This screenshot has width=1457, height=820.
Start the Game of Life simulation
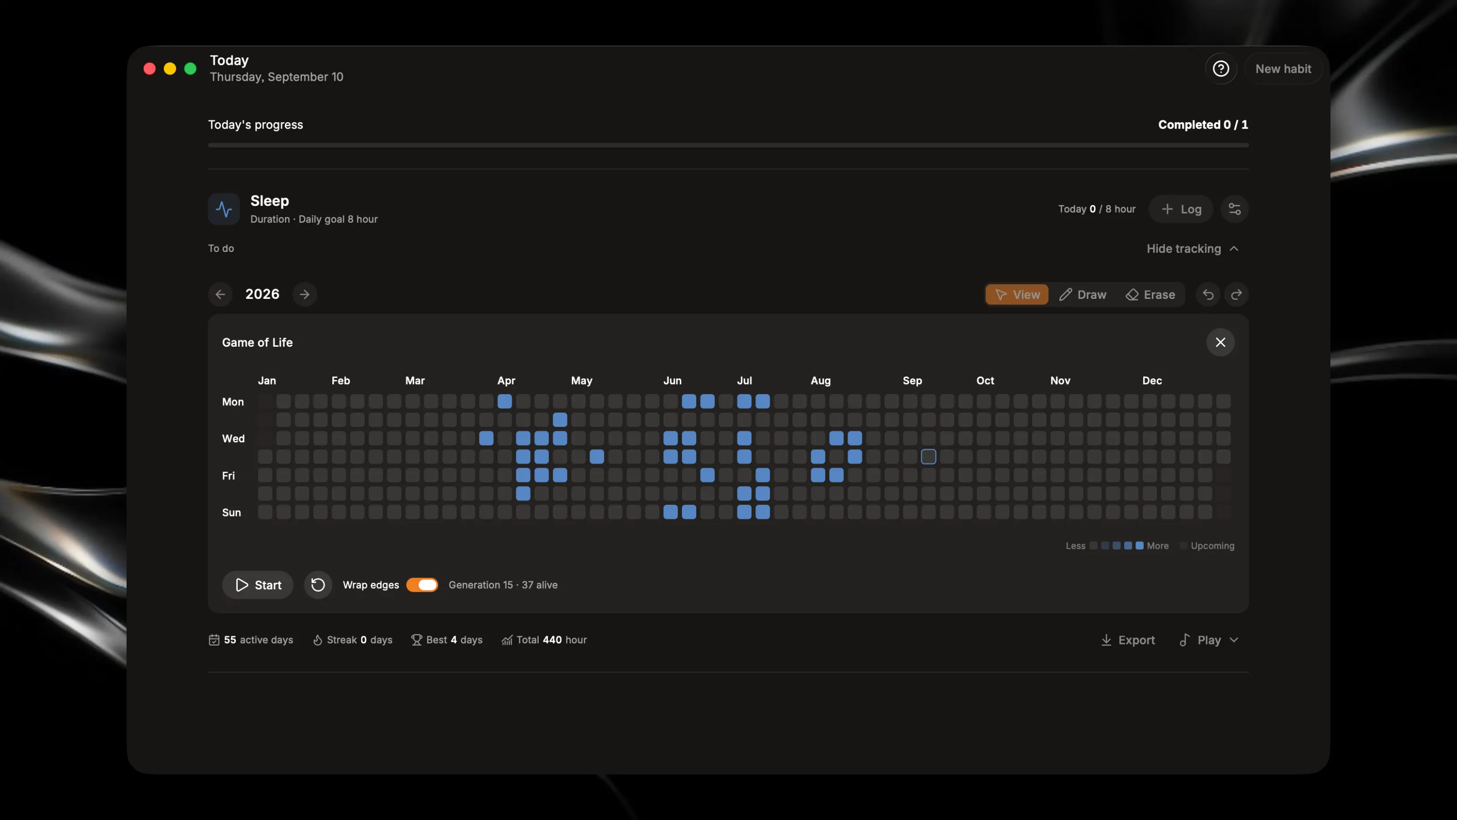click(x=258, y=584)
